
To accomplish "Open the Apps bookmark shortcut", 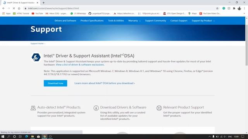I will (7, 14).
